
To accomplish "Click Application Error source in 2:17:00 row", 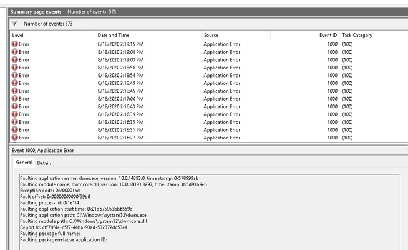I will [222, 99].
